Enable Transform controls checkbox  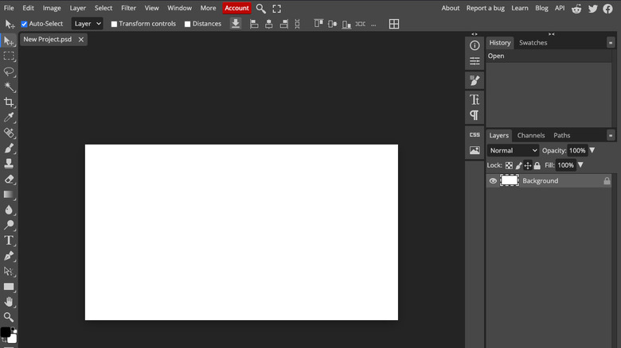114,24
